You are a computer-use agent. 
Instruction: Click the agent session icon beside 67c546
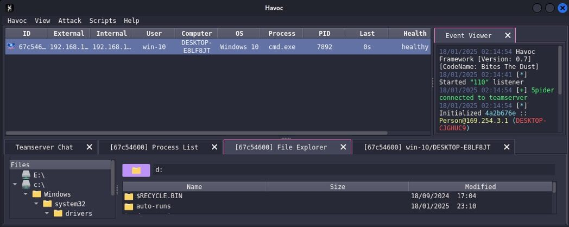coord(11,47)
